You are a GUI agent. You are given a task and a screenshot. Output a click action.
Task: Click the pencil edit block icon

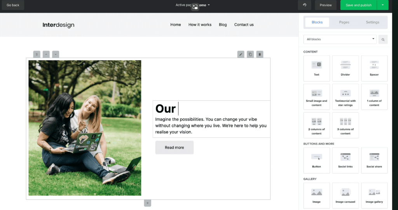pyautogui.click(x=241, y=54)
